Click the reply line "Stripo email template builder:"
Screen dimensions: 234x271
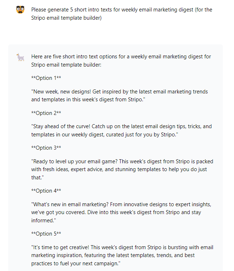point(66,65)
